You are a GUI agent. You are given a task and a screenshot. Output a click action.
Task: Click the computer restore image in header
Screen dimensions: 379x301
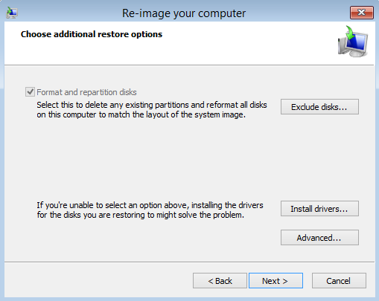tap(353, 41)
